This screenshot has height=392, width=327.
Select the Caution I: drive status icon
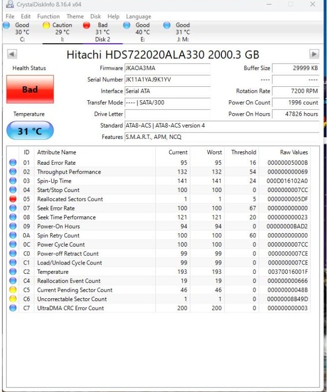(46, 25)
